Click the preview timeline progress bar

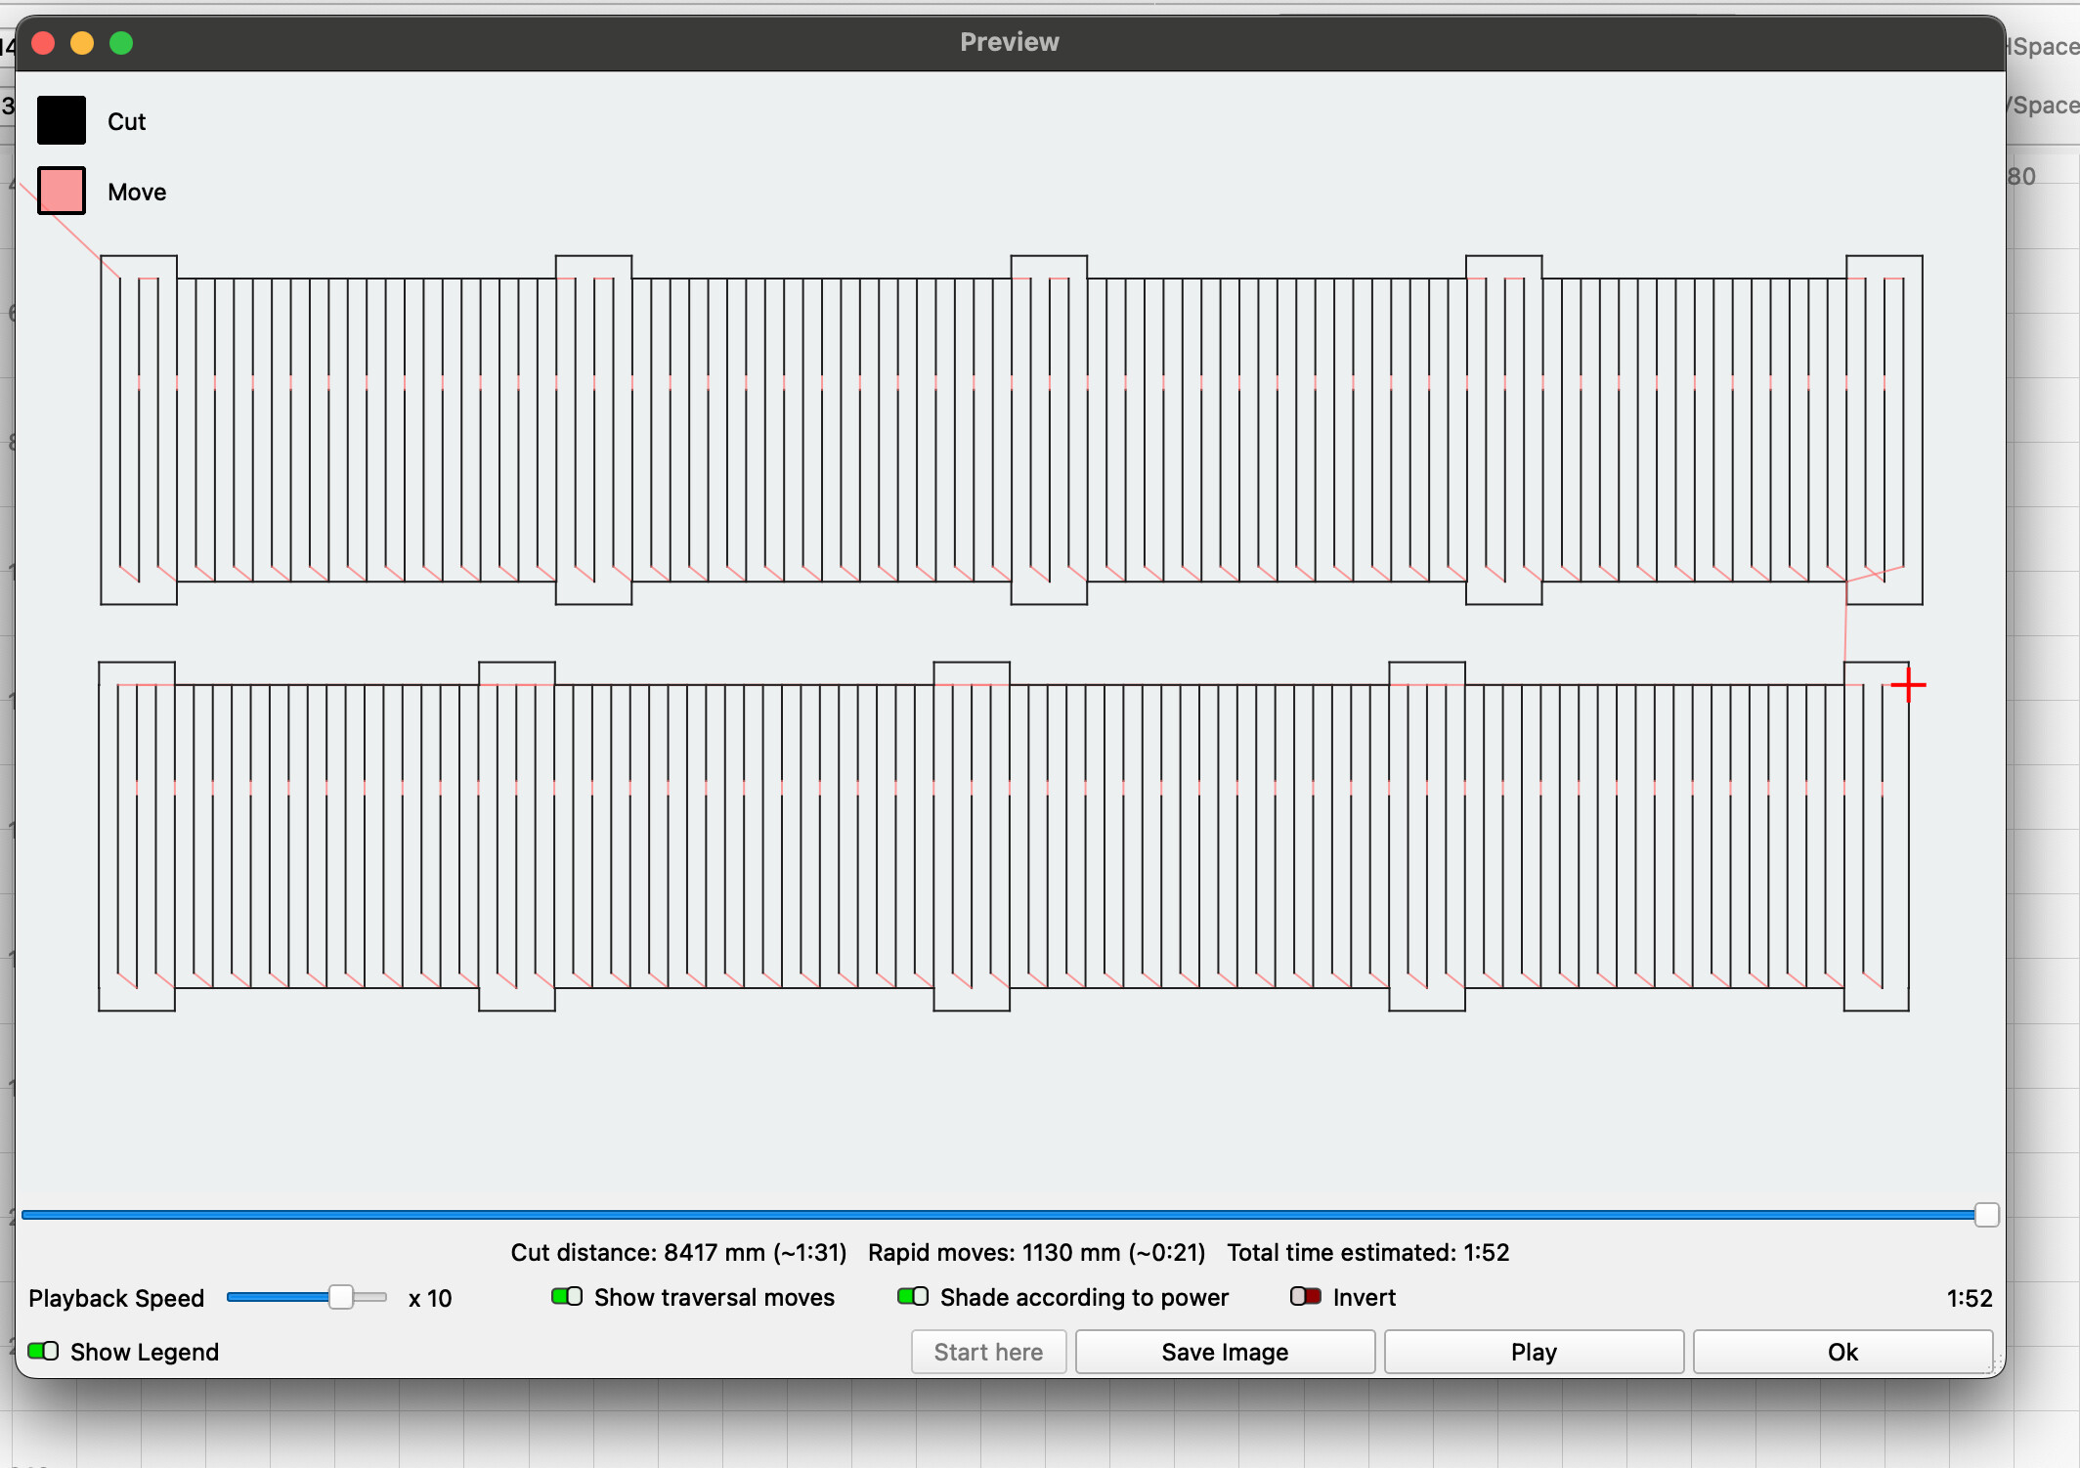click(x=977, y=1215)
